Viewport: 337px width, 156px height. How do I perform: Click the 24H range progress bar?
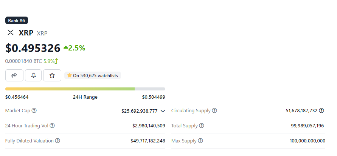[x=85, y=89]
